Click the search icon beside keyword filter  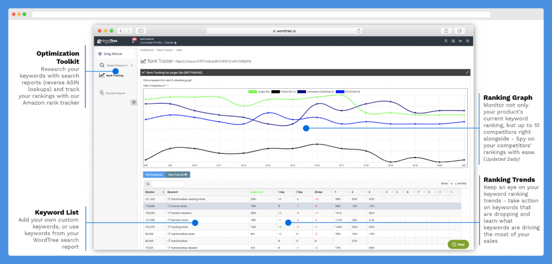(148, 184)
